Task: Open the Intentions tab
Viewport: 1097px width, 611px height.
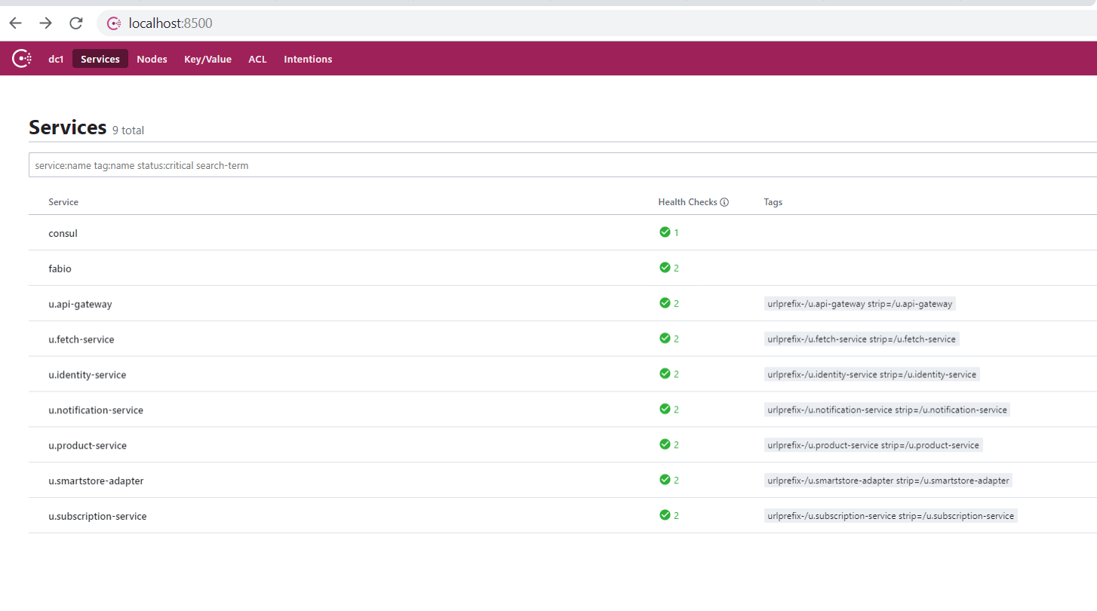Action: coord(308,59)
